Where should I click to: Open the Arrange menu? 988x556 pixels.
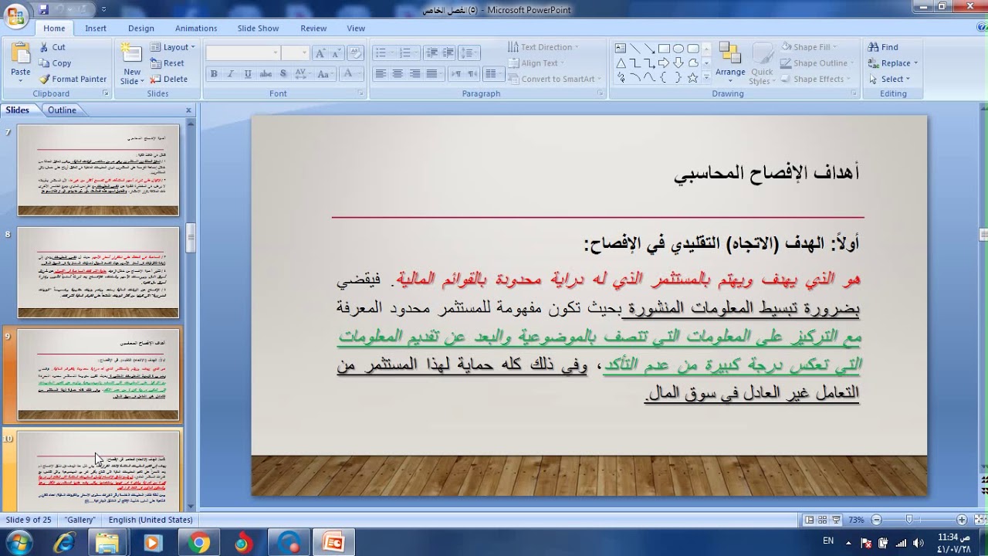click(730, 62)
